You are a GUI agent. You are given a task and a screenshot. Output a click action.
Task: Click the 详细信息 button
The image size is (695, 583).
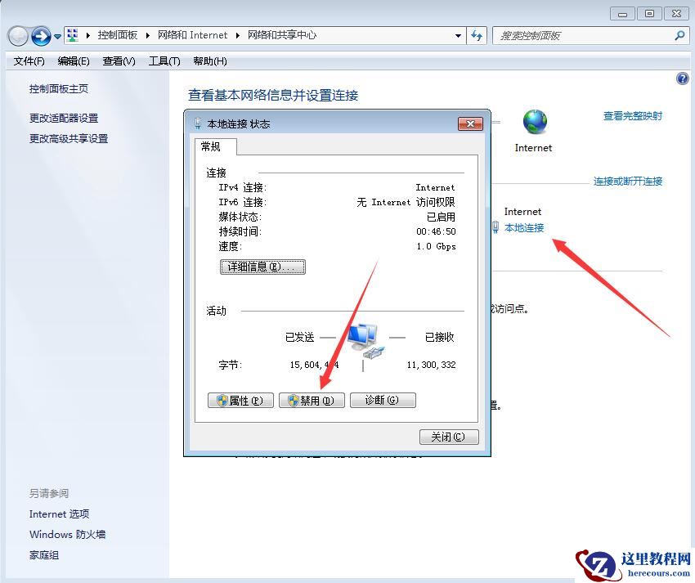tap(262, 266)
